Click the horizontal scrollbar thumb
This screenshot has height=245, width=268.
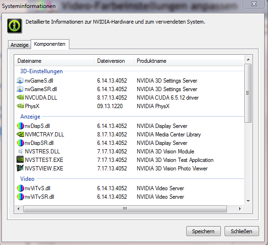(125, 209)
